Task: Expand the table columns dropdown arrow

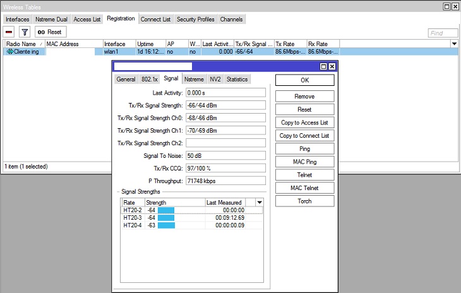Action: (454, 44)
